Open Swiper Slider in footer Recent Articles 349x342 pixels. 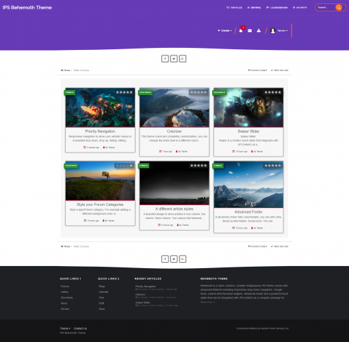tap(143, 302)
